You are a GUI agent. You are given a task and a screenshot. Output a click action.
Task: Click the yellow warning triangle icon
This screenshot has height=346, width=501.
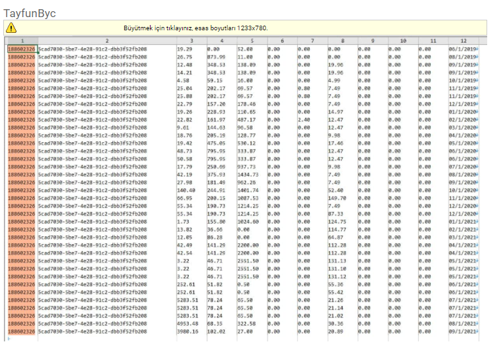(x=11, y=28)
